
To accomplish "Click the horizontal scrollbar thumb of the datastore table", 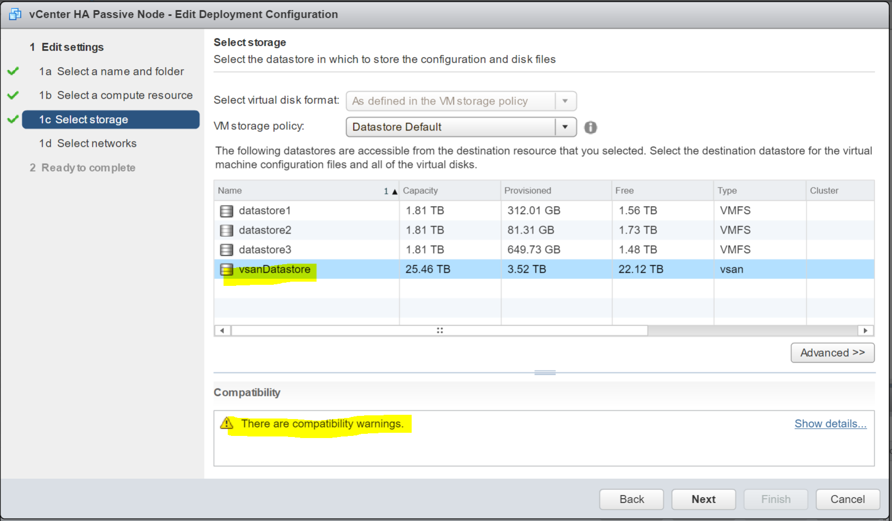I will [x=440, y=330].
